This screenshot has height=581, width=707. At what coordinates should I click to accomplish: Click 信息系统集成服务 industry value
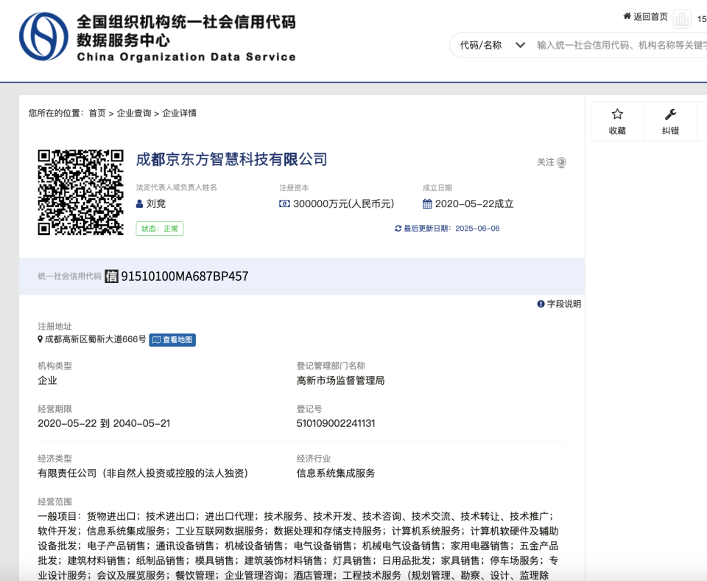point(336,473)
